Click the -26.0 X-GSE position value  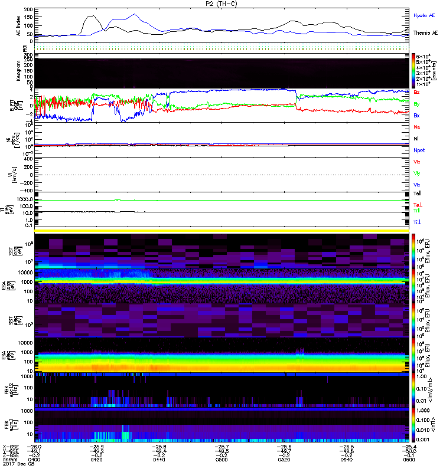(x=34, y=447)
